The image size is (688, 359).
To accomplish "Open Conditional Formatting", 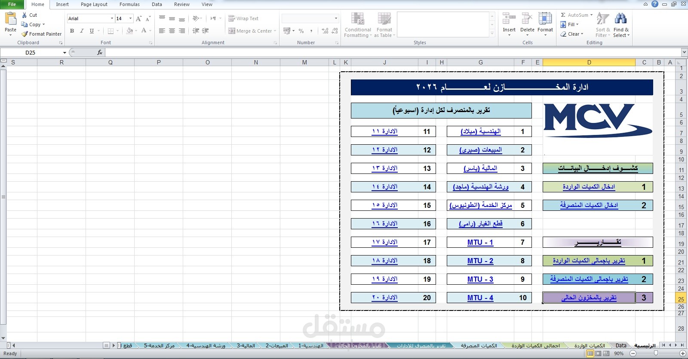I will coord(358,25).
